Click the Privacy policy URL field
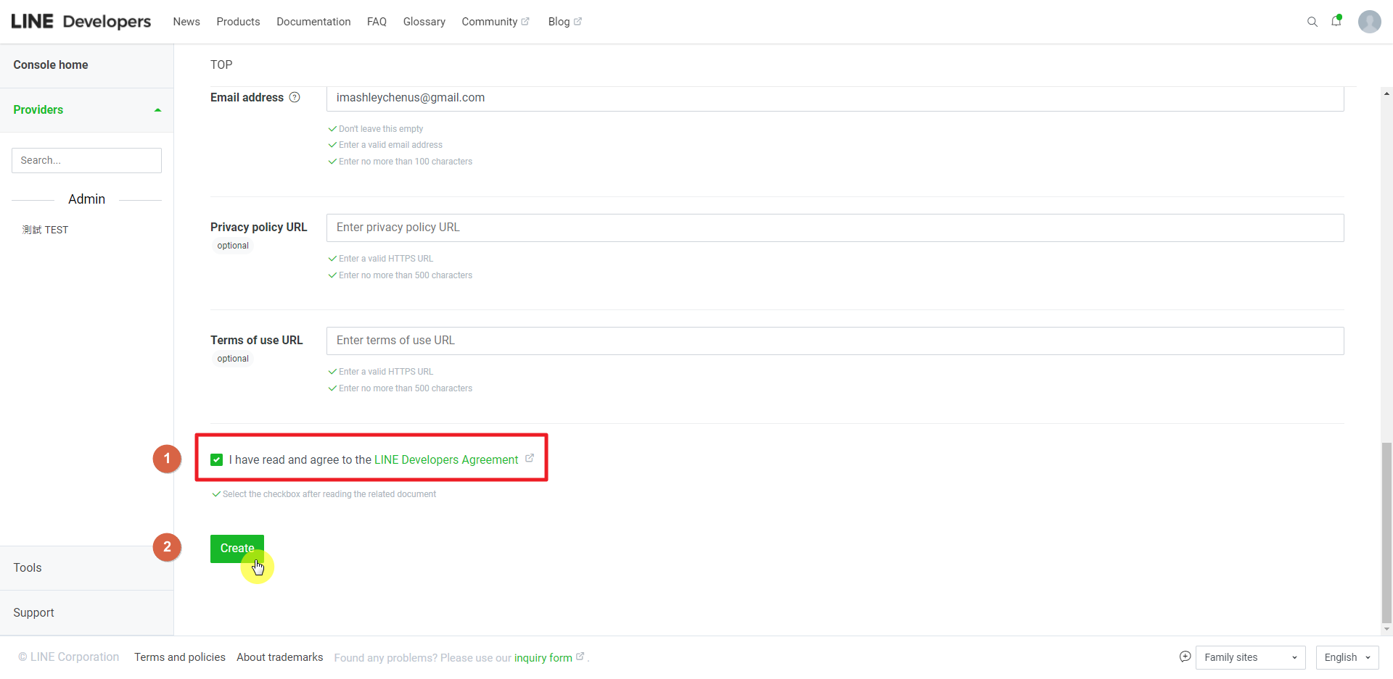Viewport: 1393px width, 679px height. [834, 228]
